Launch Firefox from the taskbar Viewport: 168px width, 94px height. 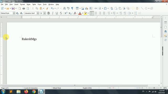tap(26, 92)
